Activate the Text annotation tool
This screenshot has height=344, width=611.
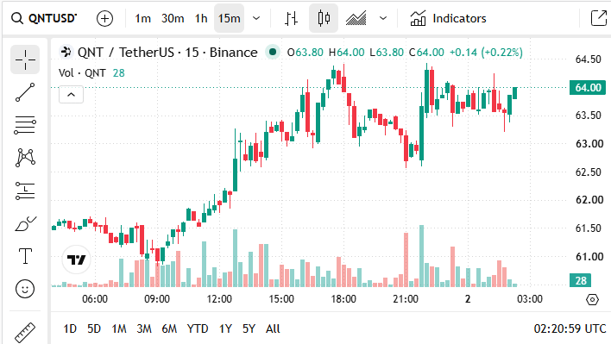tap(25, 256)
